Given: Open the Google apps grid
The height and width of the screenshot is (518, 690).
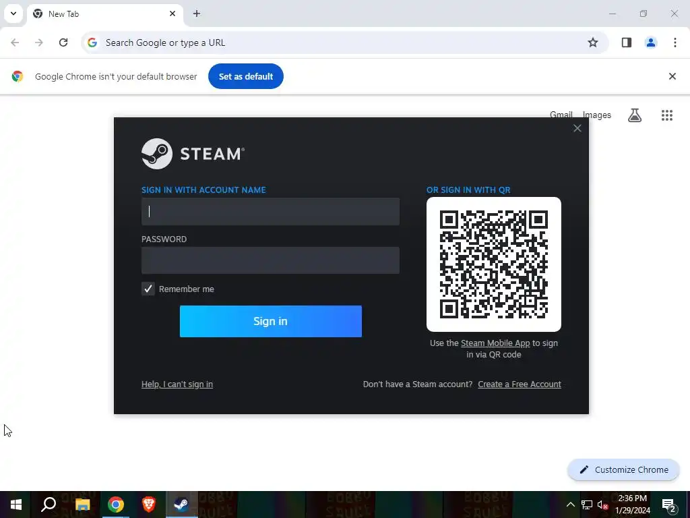Looking at the screenshot, I should pos(667,115).
